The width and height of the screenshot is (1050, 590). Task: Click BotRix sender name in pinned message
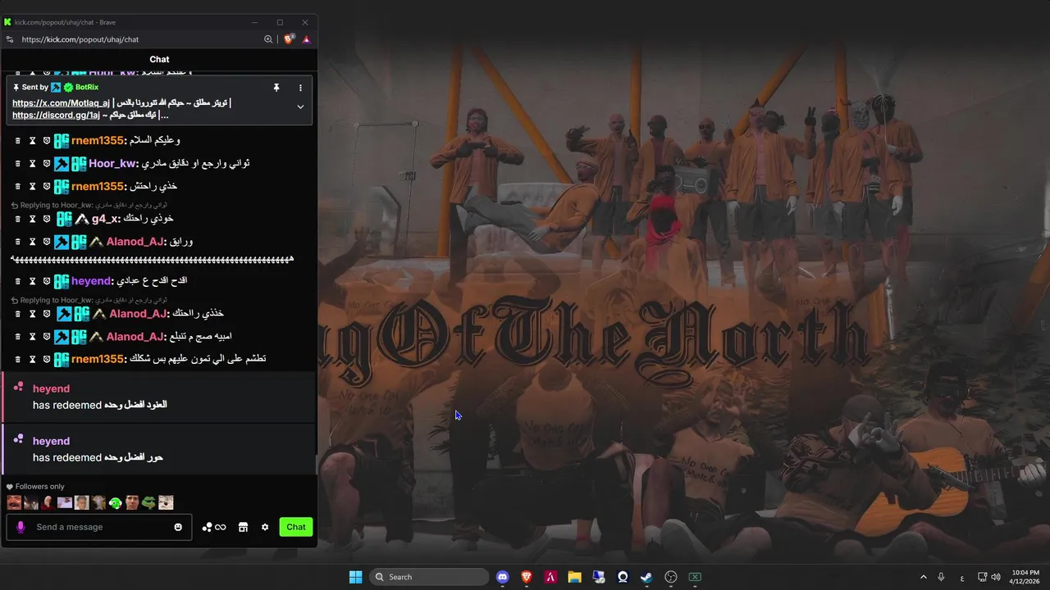pos(87,87)
